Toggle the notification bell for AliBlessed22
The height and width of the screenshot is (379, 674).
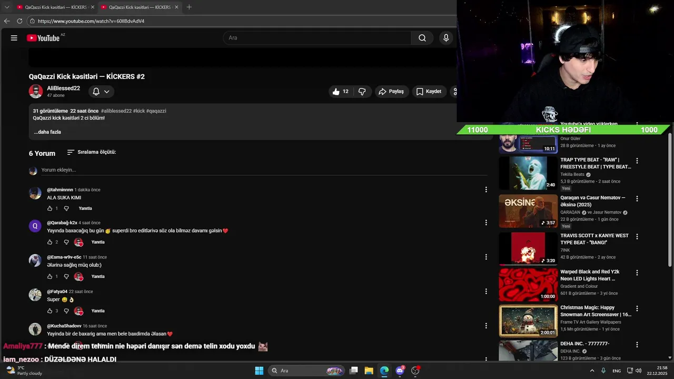(96, 92)
